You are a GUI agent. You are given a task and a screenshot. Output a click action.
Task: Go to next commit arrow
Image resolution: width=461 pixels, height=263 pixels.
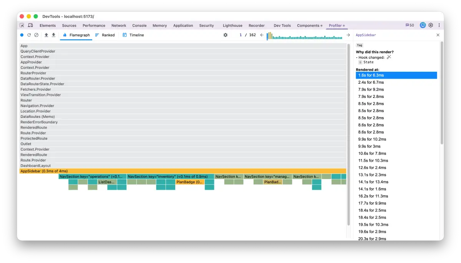point(348,35)
